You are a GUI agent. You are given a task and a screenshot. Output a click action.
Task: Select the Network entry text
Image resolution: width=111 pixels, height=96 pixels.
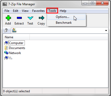(x=15, y=53)
